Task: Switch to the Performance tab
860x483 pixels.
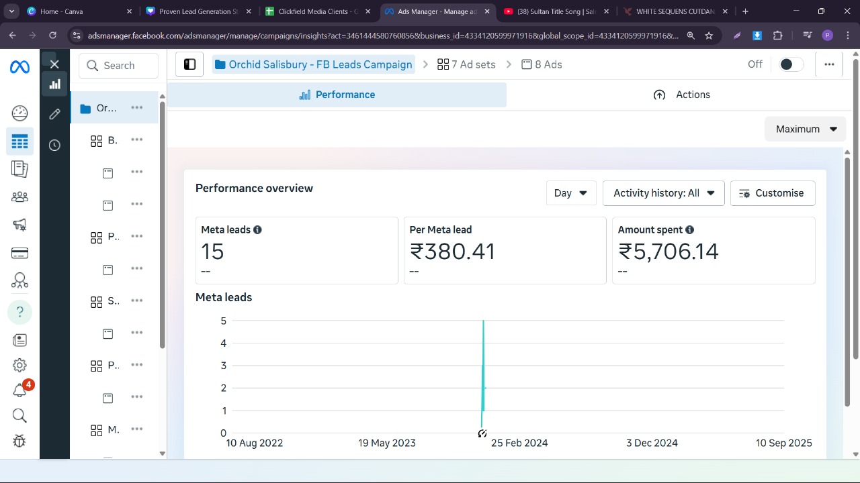Action: coord(337,95)
